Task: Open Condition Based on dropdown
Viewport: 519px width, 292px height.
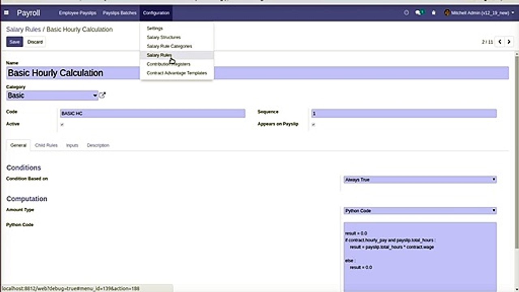Action: tap(420, 179)
